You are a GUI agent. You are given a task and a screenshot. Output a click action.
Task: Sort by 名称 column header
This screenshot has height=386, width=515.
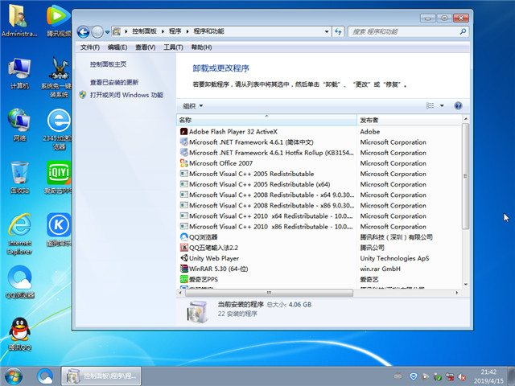click(x=266, y=120)
